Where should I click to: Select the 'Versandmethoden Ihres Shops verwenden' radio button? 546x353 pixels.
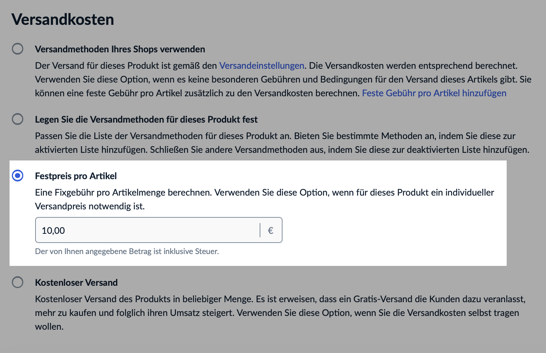point(18,49)
